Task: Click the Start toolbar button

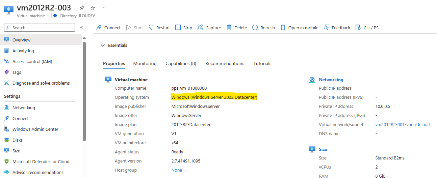Action: pos(134,28)
